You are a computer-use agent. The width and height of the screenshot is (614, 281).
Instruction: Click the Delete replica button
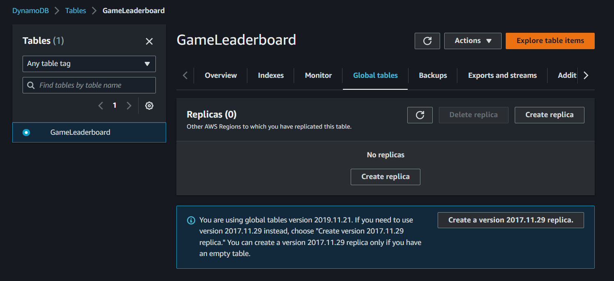click(474, 115)
